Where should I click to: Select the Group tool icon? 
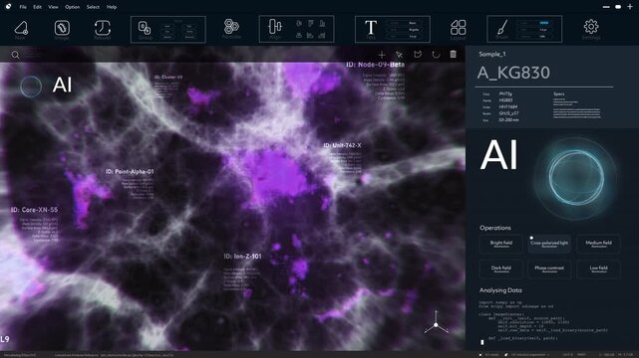coord(145,28)
